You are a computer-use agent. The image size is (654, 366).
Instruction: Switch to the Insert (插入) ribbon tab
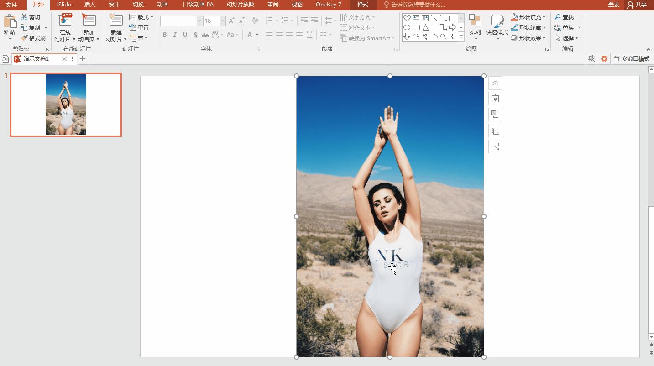(x=89, y=5)
